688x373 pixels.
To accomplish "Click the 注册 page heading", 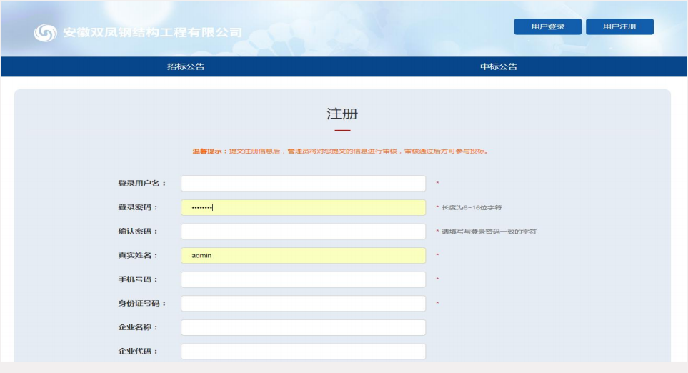I will [x=342, y=114].
